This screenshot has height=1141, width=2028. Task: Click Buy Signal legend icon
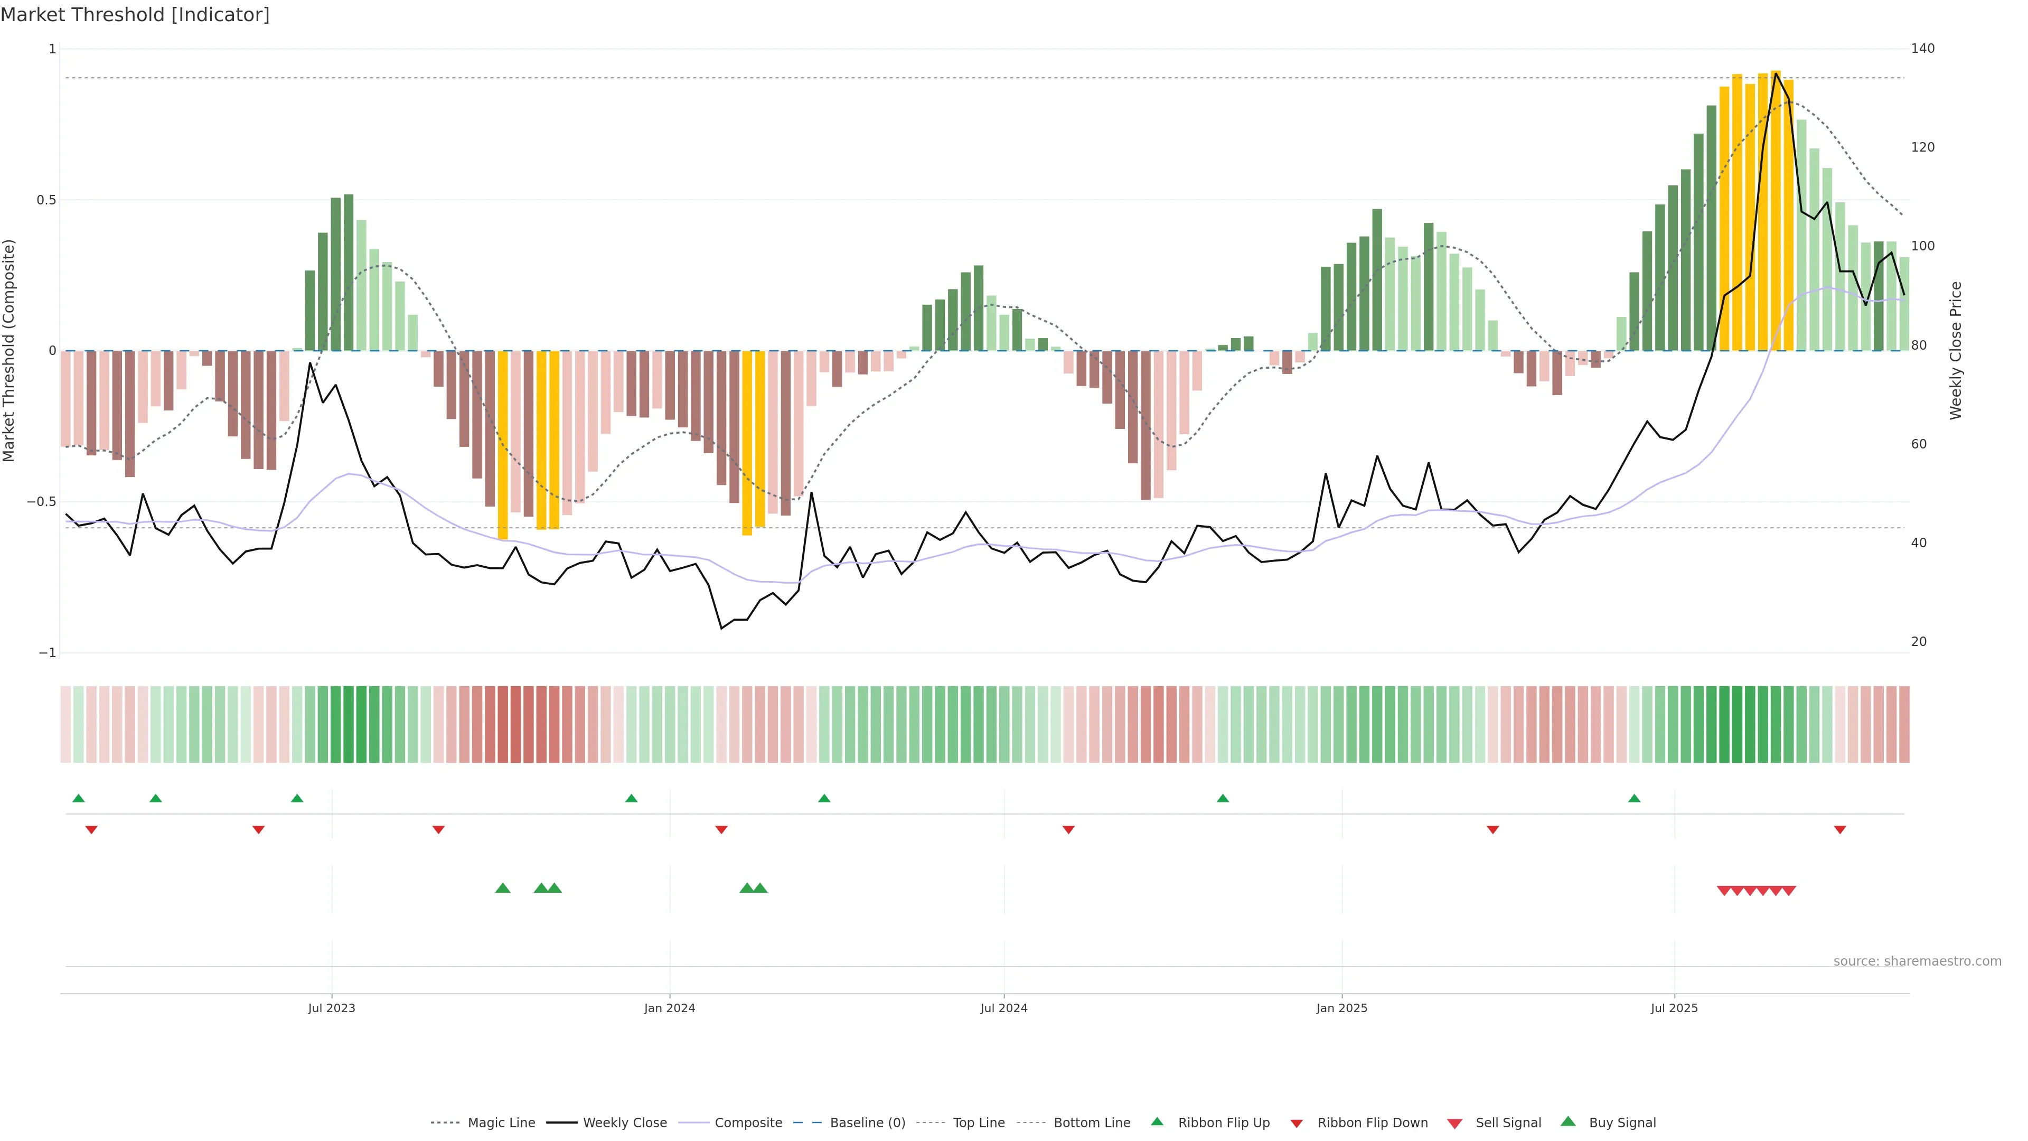1568,1121
